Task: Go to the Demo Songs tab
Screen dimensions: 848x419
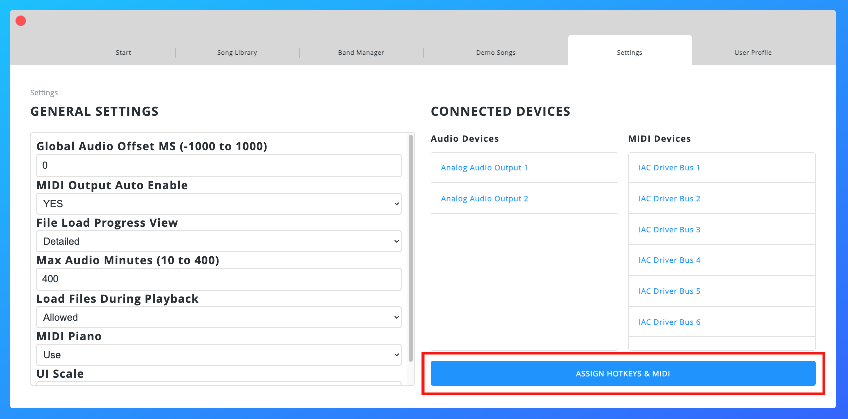Action: 495,52
